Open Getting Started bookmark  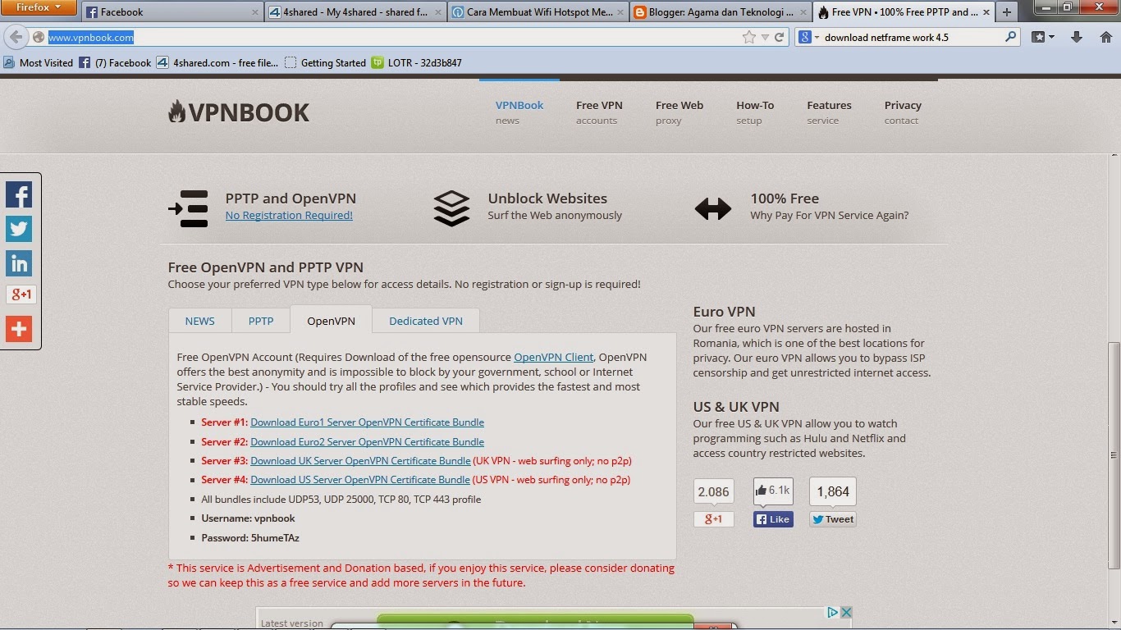click(325, 62)
